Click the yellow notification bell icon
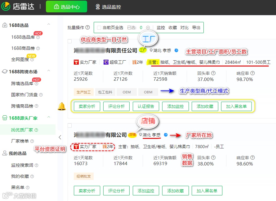This screenshot has width=276, height=201. click(x=62, y=106)
